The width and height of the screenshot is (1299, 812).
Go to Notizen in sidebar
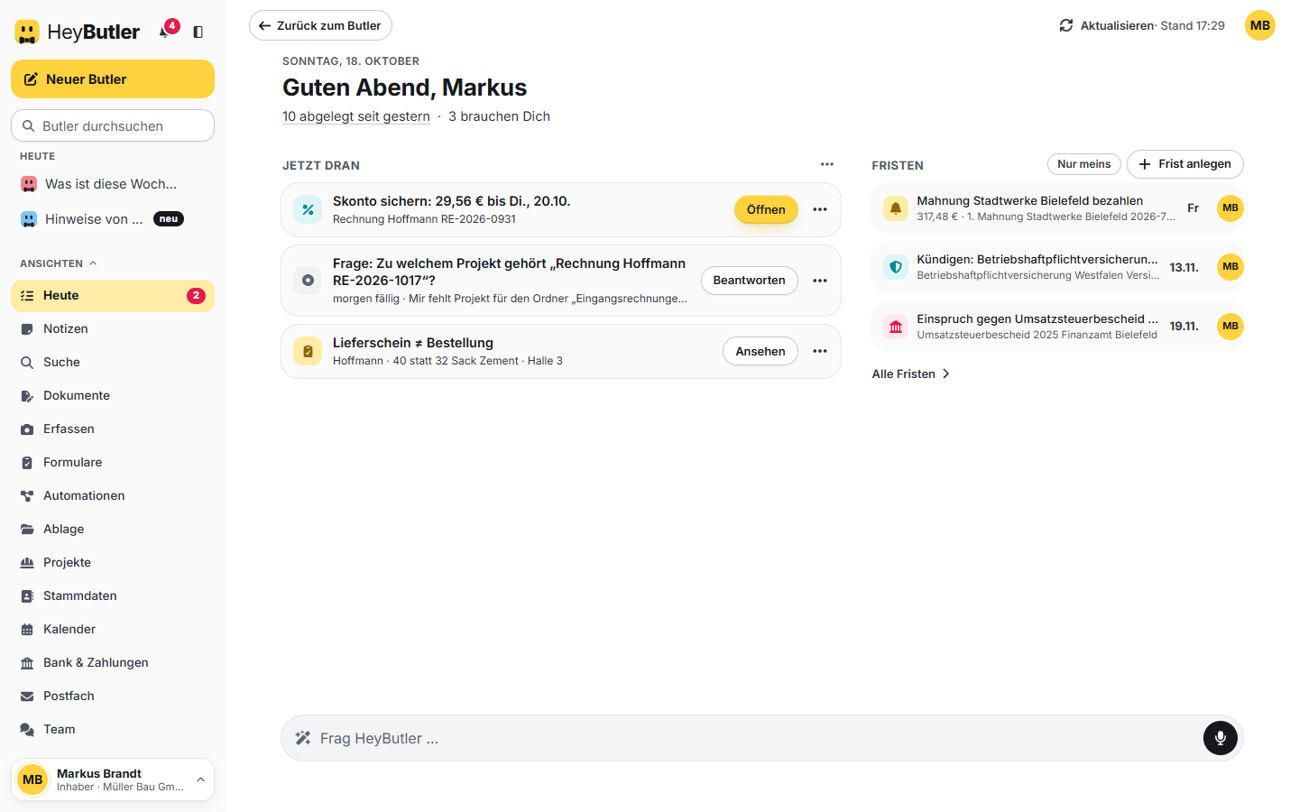click(x=113, y=329)
